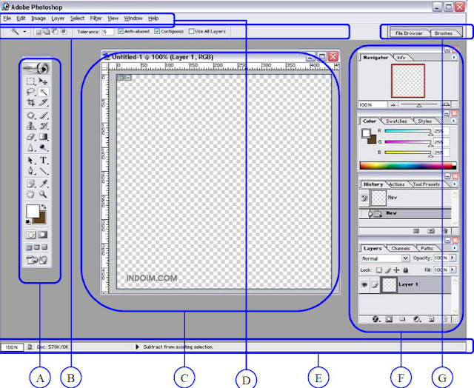Select the History Brush tool
The image size is (474, 388).
click(x=43, y=126)
